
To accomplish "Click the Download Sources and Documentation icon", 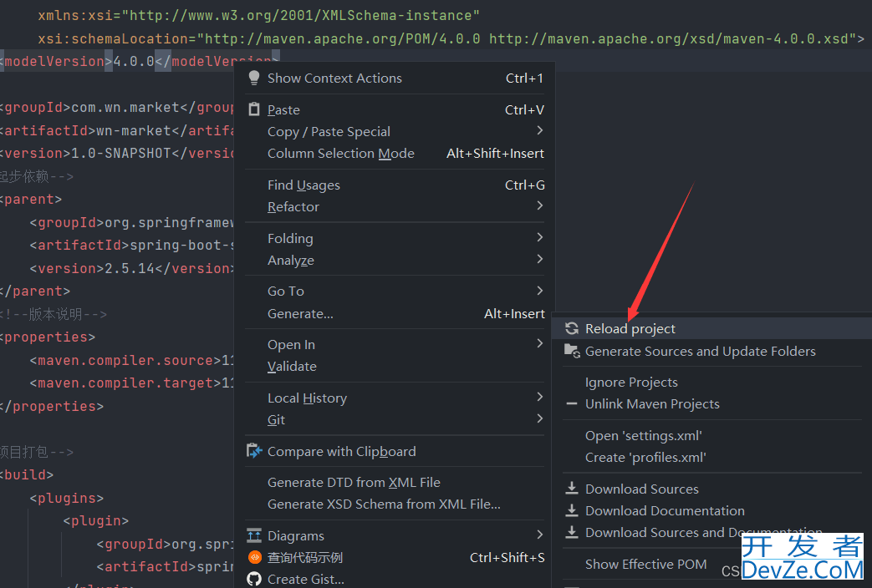I will pyautogui.click(x=572, y=532).
